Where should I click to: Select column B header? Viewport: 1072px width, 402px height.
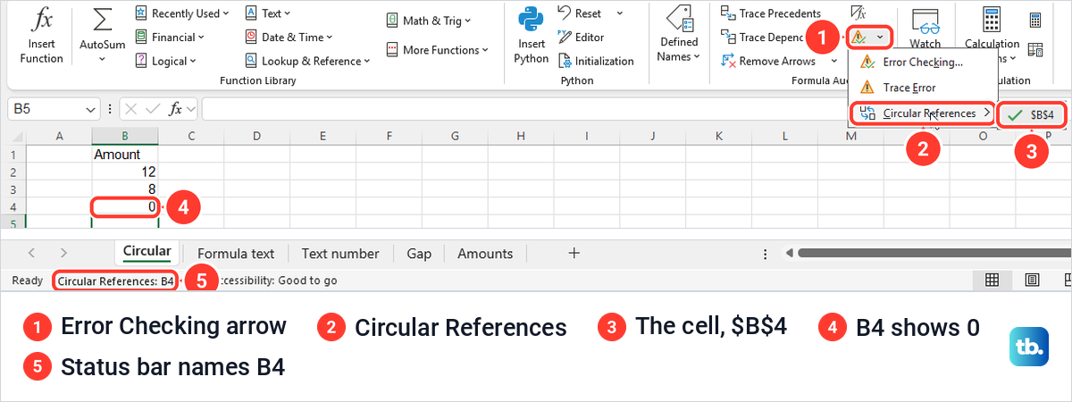(x=125, y=136)
